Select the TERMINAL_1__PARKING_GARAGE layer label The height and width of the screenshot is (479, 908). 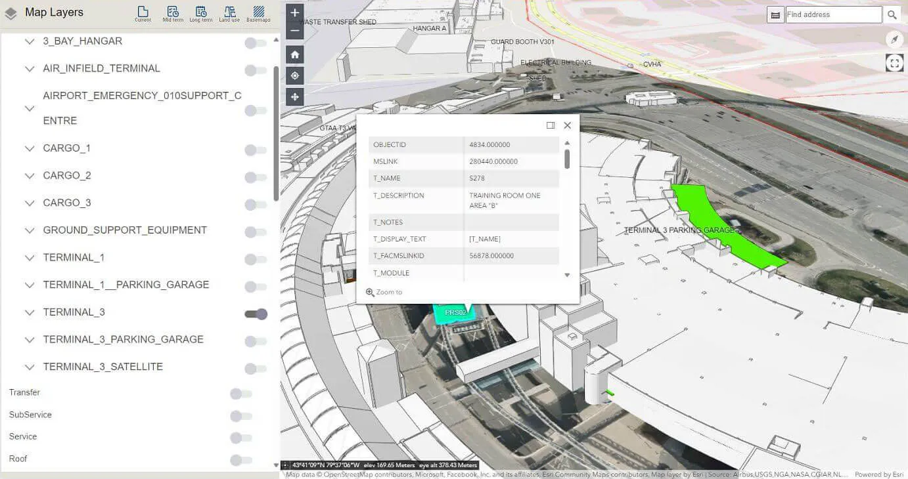coord(126,285)
